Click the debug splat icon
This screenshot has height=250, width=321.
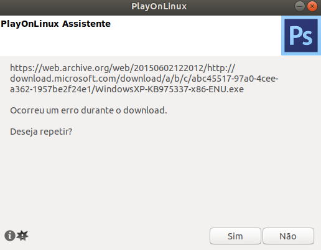[22, 236]
